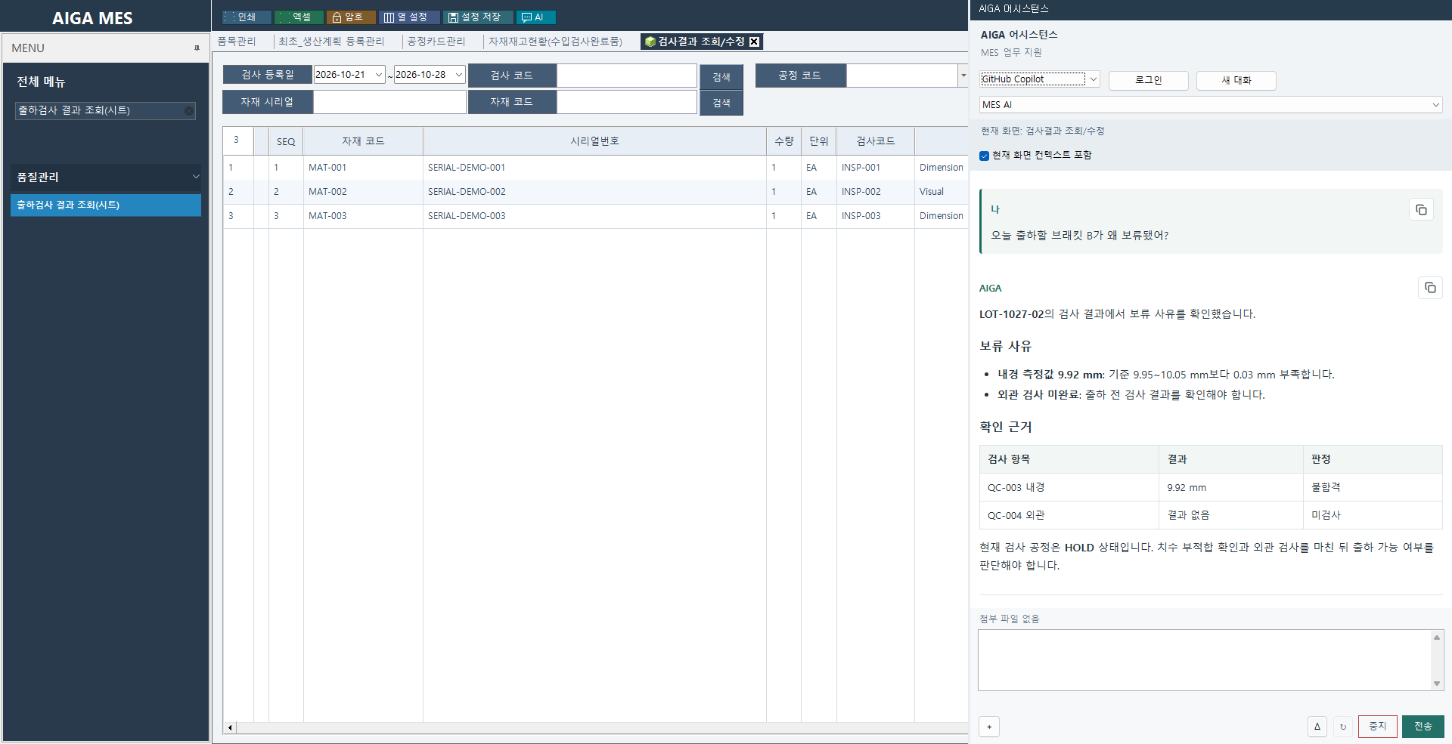This screenshot has width=1452, height=744.
Task: Click the 수량 column header
Action: (x=783, y=142)
